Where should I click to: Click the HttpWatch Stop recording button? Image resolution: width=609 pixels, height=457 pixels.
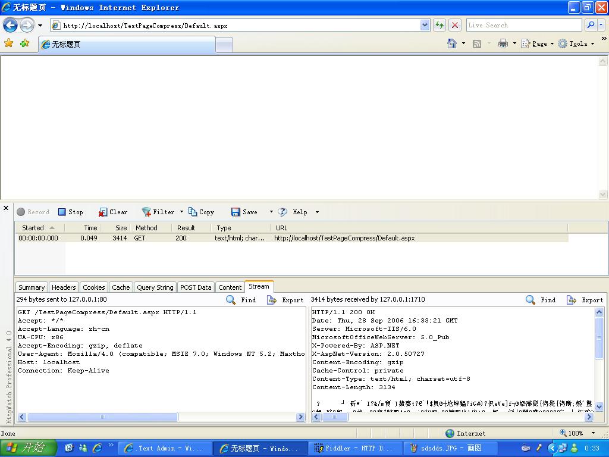pyautogui.click(x=71, y=212)
